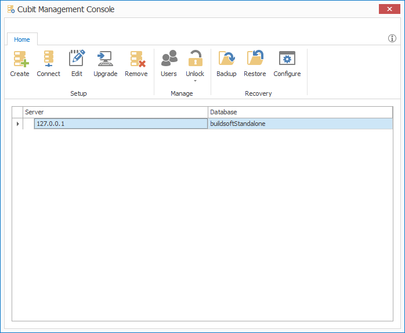Click the Restore database icon

(255, 59)
